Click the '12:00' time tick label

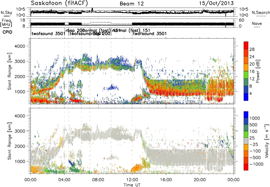[x=132, y=180]
